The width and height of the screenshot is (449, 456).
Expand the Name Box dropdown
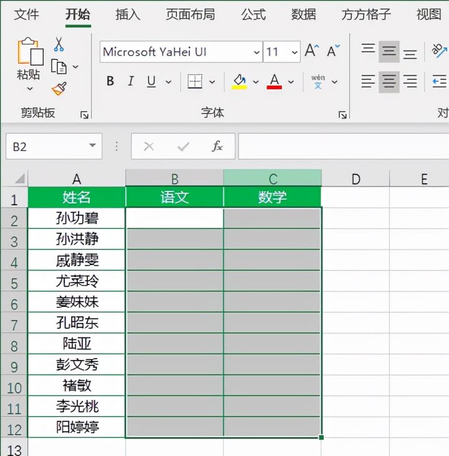click(92, 145)
